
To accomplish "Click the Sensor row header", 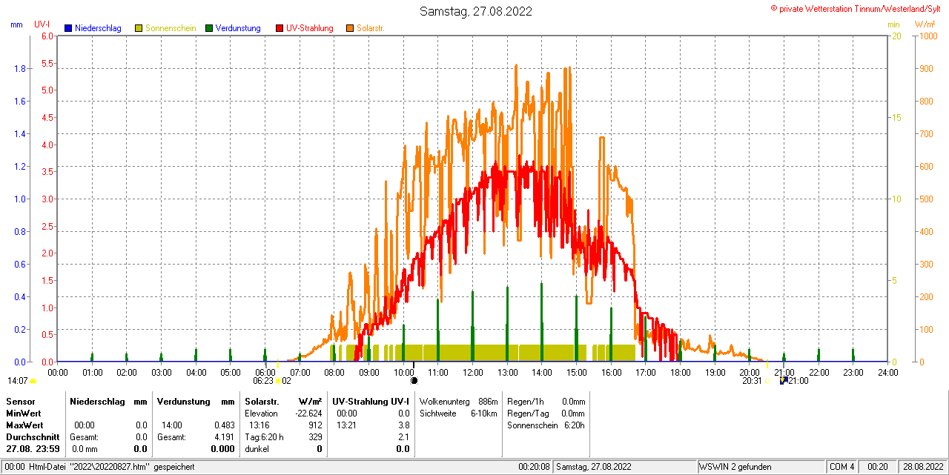I will [20, 402].
